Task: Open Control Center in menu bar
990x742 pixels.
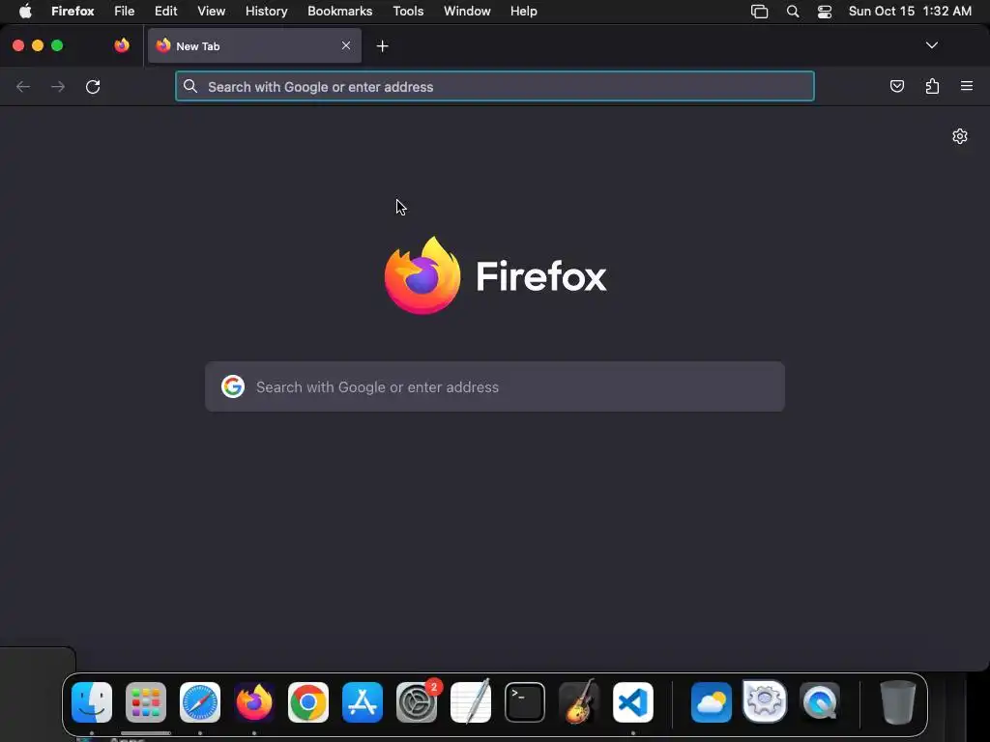Action: 825,12
